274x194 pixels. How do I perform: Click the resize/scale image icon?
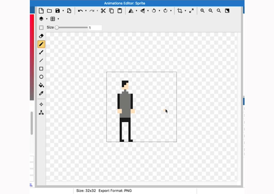point(191,11)
